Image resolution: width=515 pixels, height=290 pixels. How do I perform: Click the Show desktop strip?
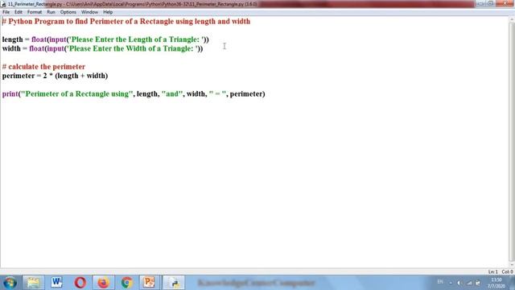pyautogui.click(x=513, y=283)
